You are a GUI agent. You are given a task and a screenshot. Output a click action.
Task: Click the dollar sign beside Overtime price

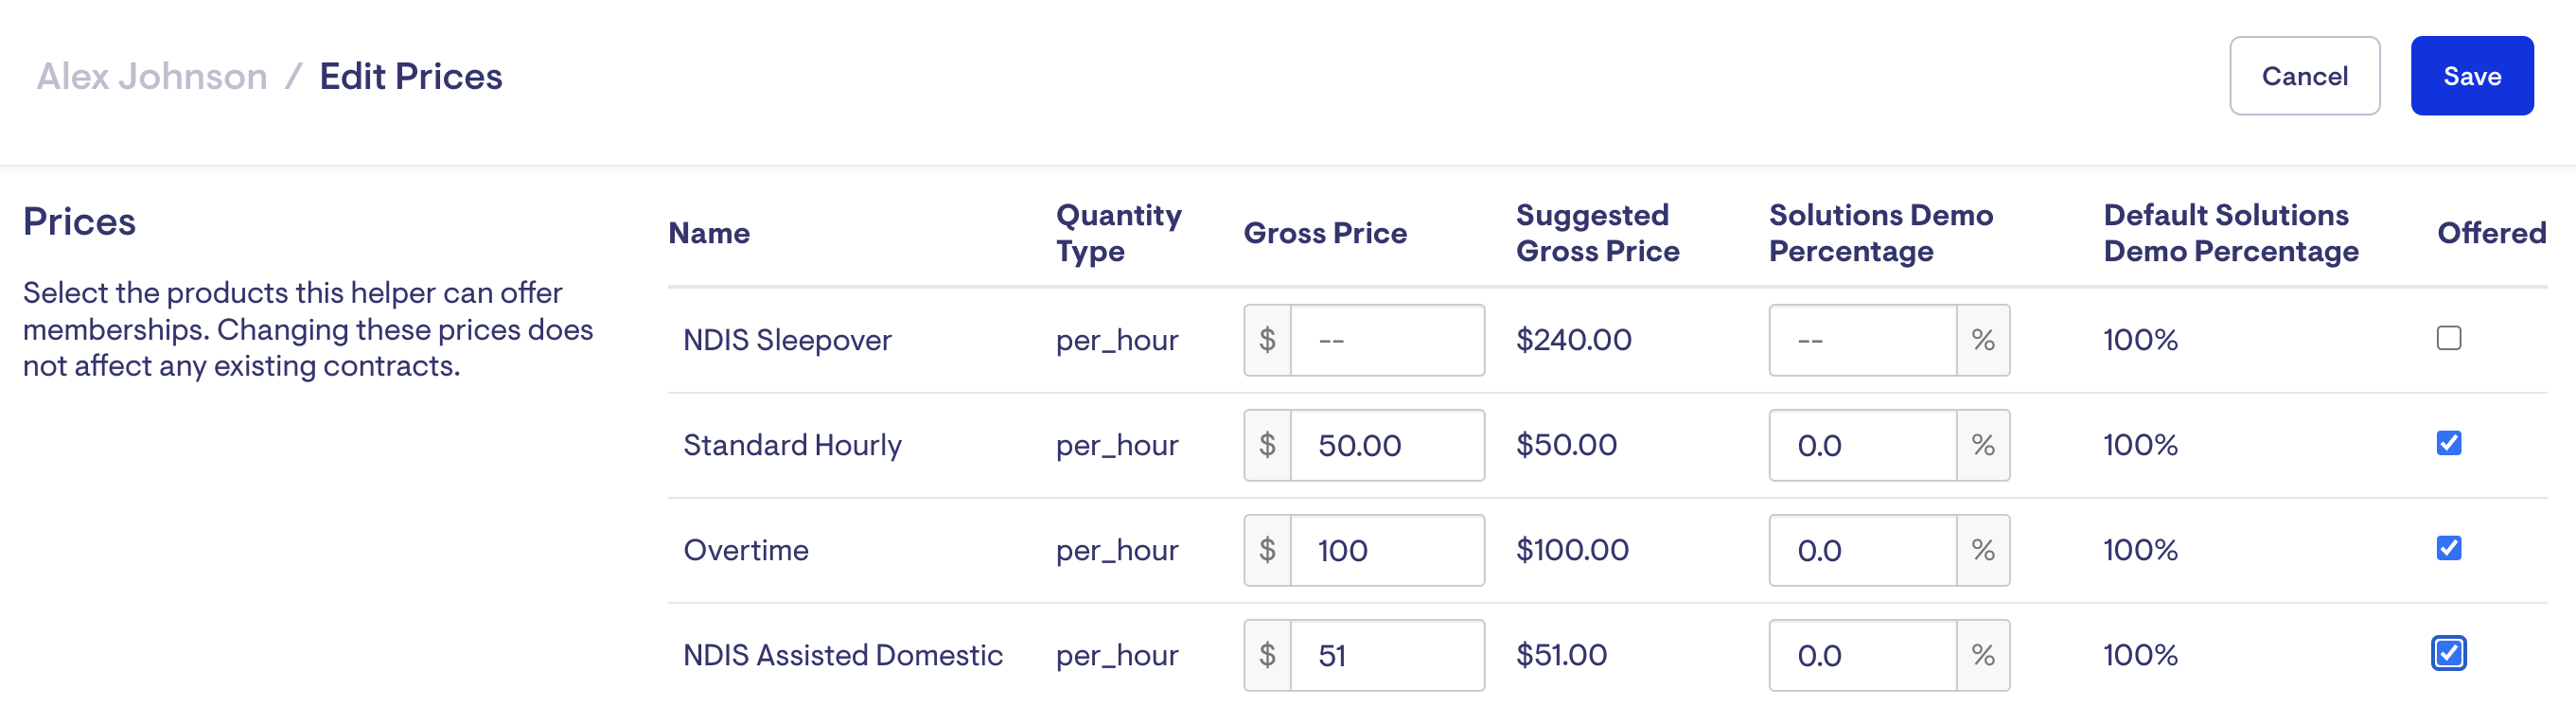[1267, 550]
